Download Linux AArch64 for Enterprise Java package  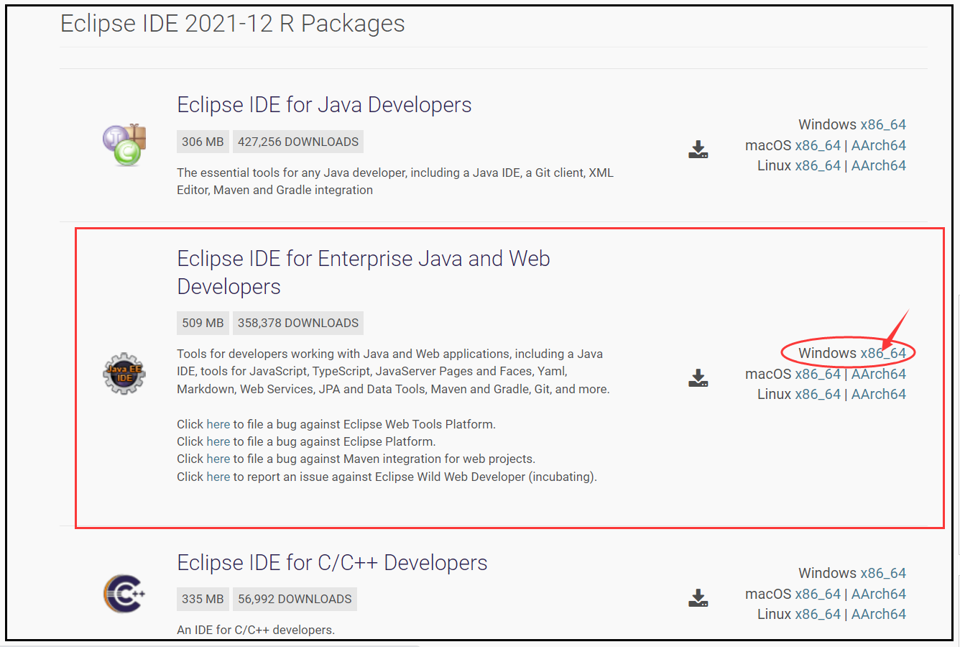pos(879,394)
